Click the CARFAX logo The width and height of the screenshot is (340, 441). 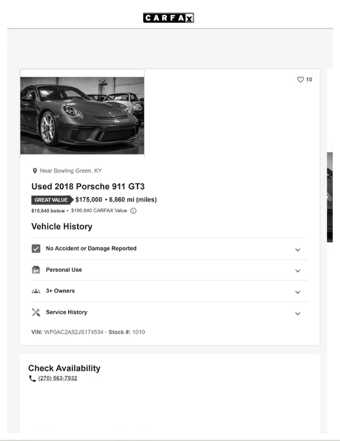tap(168, 18)
